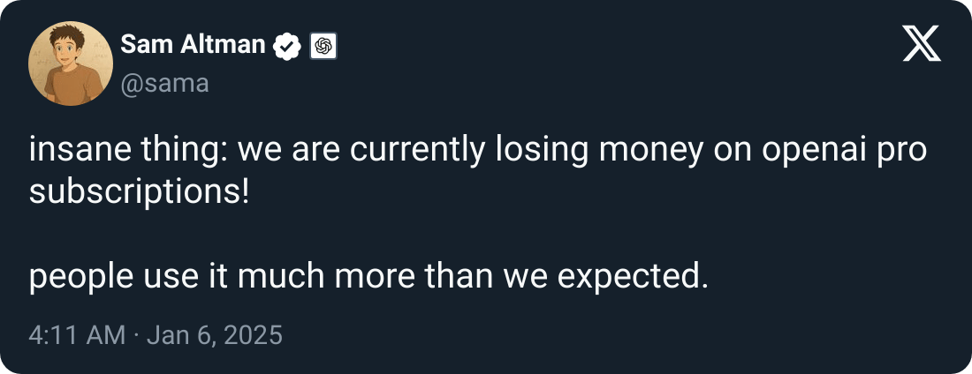
Task: Click the word "expected." ending the tweet
Action: coord(633,279)
